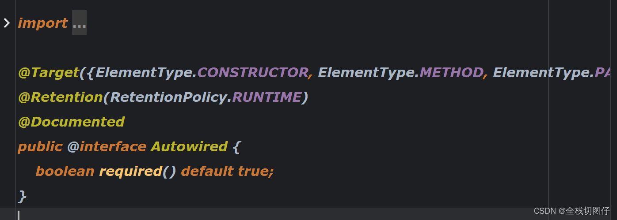Viewport: 617px width, 220px height.
Task: Expand the folded import section arrow
Action: click(7, 23)
